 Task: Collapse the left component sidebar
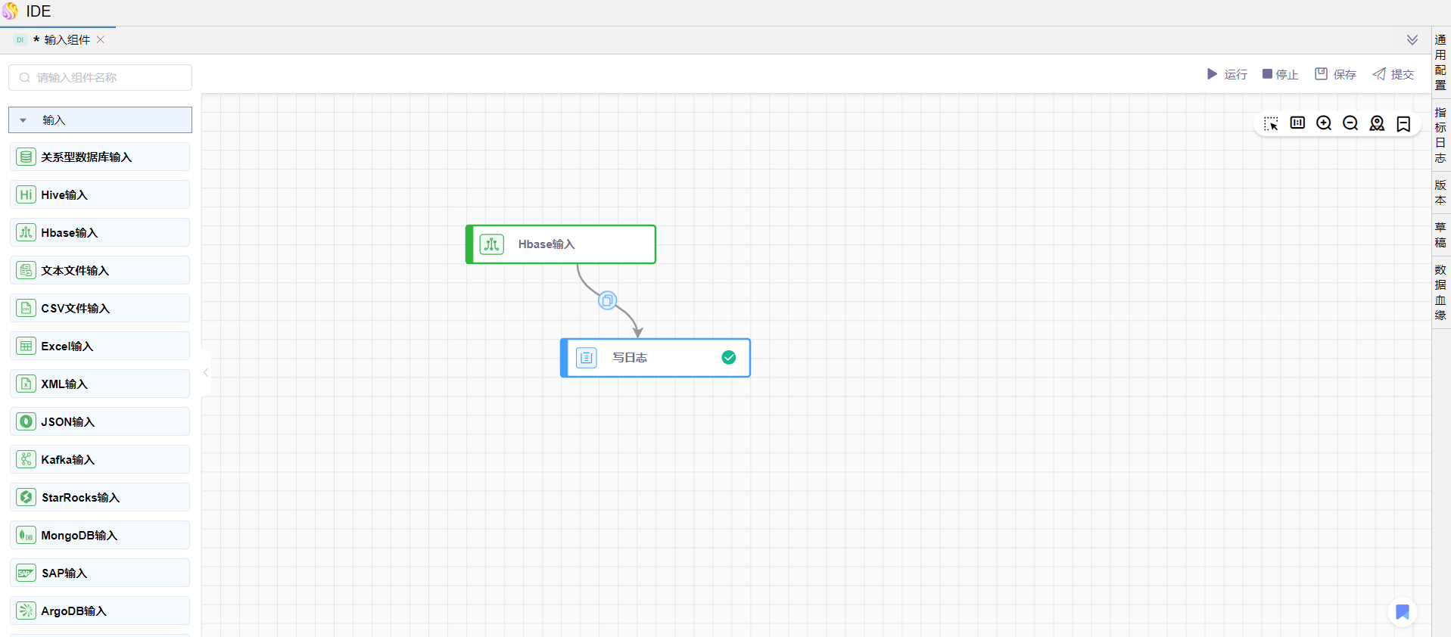pyautogui.click(x=206, y=372)
